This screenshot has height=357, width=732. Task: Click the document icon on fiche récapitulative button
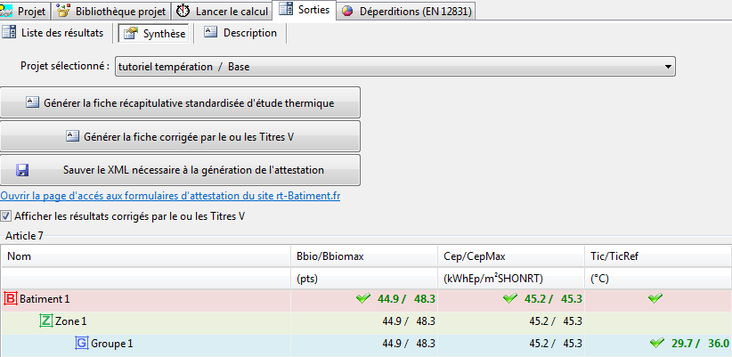pyautogui.click(x=32, y=102)
